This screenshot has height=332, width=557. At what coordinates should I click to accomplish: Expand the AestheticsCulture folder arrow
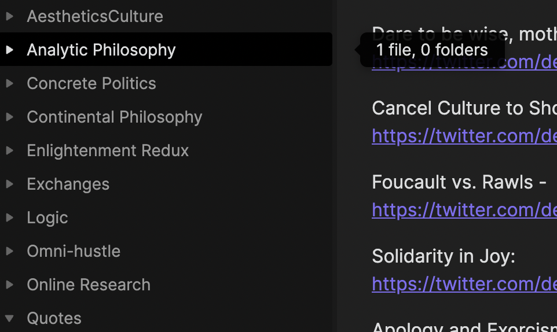click(x=9, y=16)
